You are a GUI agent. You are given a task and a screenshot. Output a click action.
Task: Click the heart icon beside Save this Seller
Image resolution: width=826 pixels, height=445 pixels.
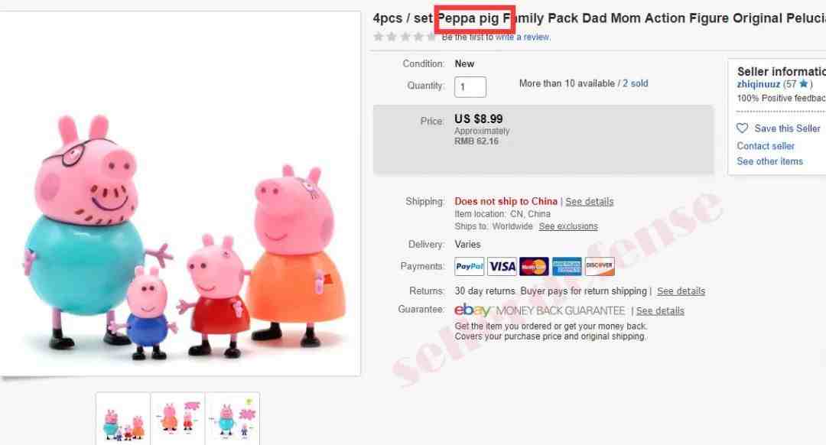742,128
